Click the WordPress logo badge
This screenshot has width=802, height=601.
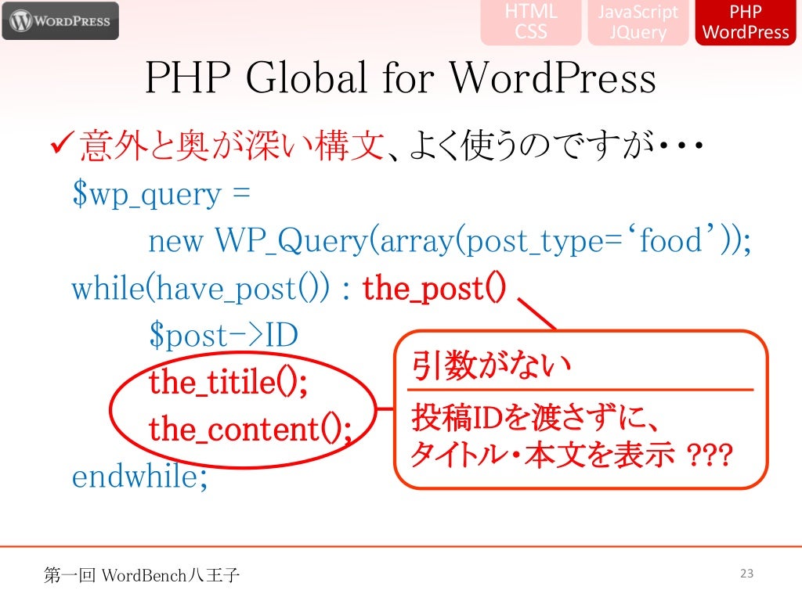click(x=60, y=21)
